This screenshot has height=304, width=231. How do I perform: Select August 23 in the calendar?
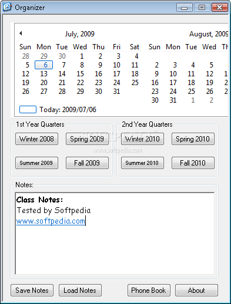155,92
